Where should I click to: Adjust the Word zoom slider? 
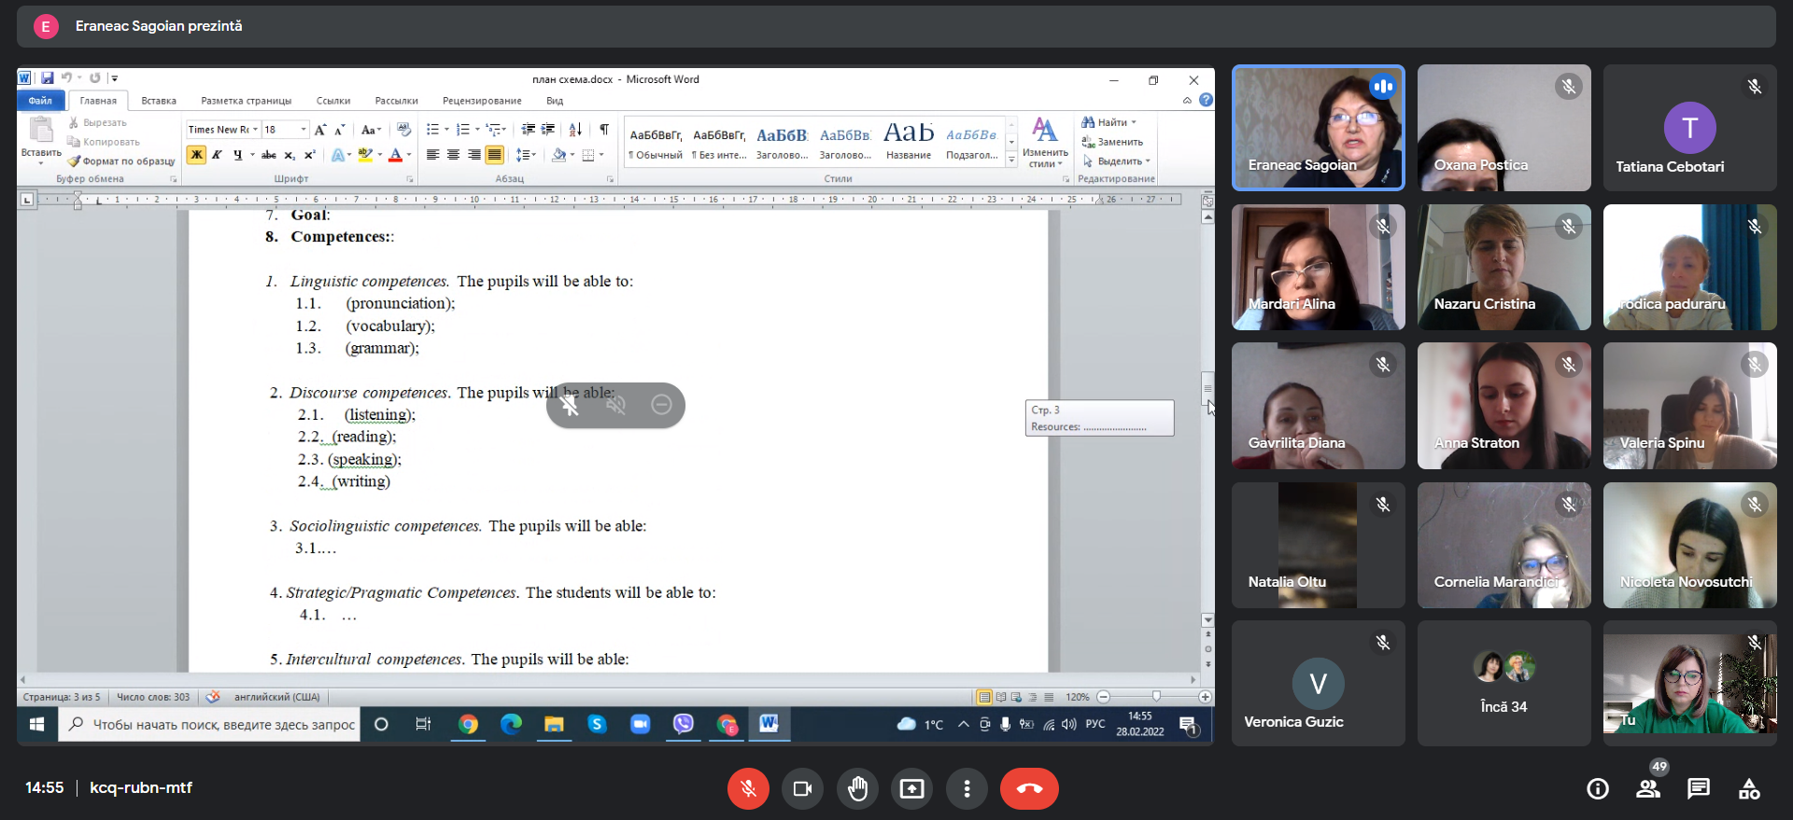[x=1156, y=697]
